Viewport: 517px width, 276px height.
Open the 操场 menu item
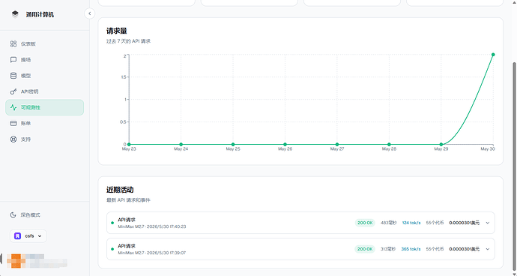pos(44,60)
